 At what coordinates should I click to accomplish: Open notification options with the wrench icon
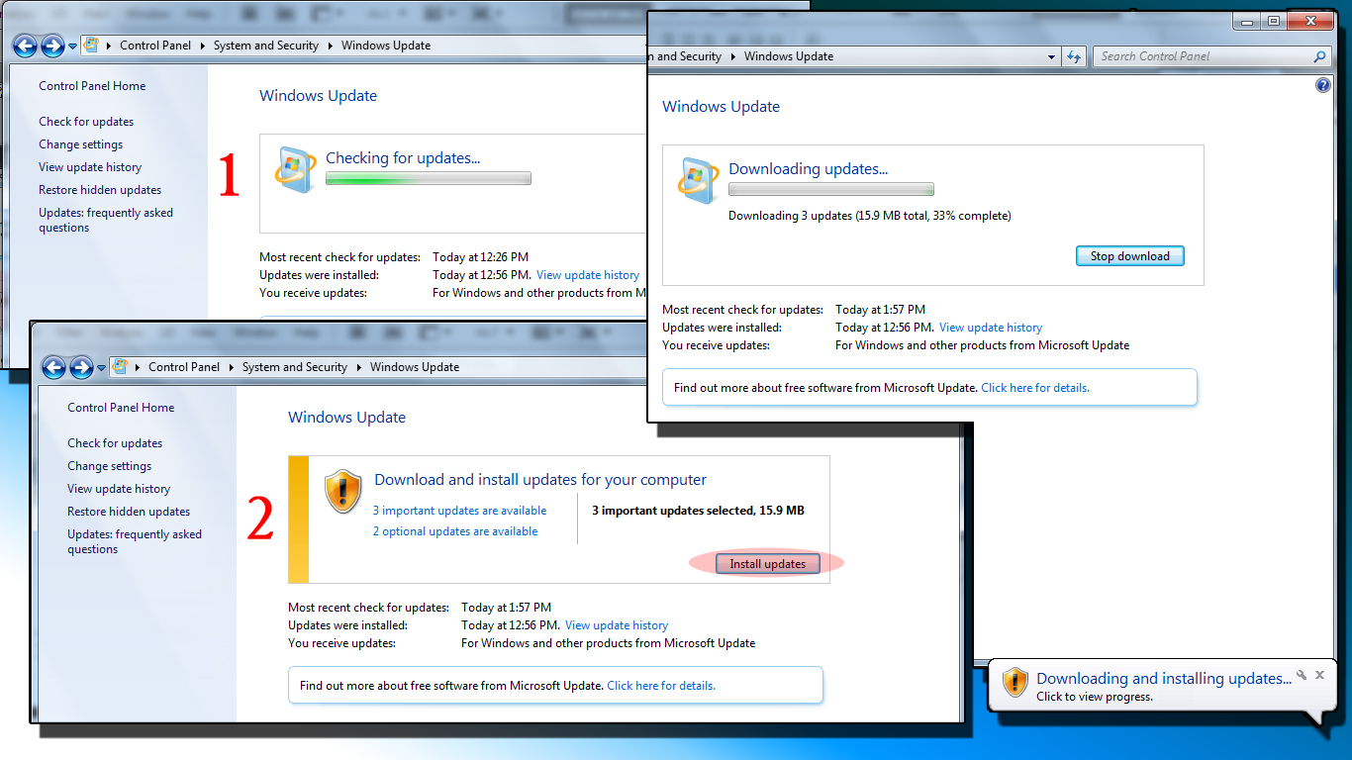1303,675
